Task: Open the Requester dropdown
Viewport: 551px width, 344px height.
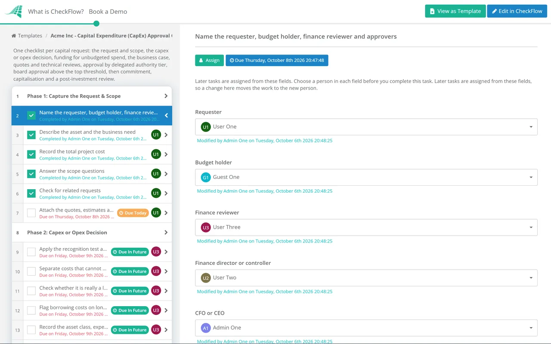Action: (366, 127)
